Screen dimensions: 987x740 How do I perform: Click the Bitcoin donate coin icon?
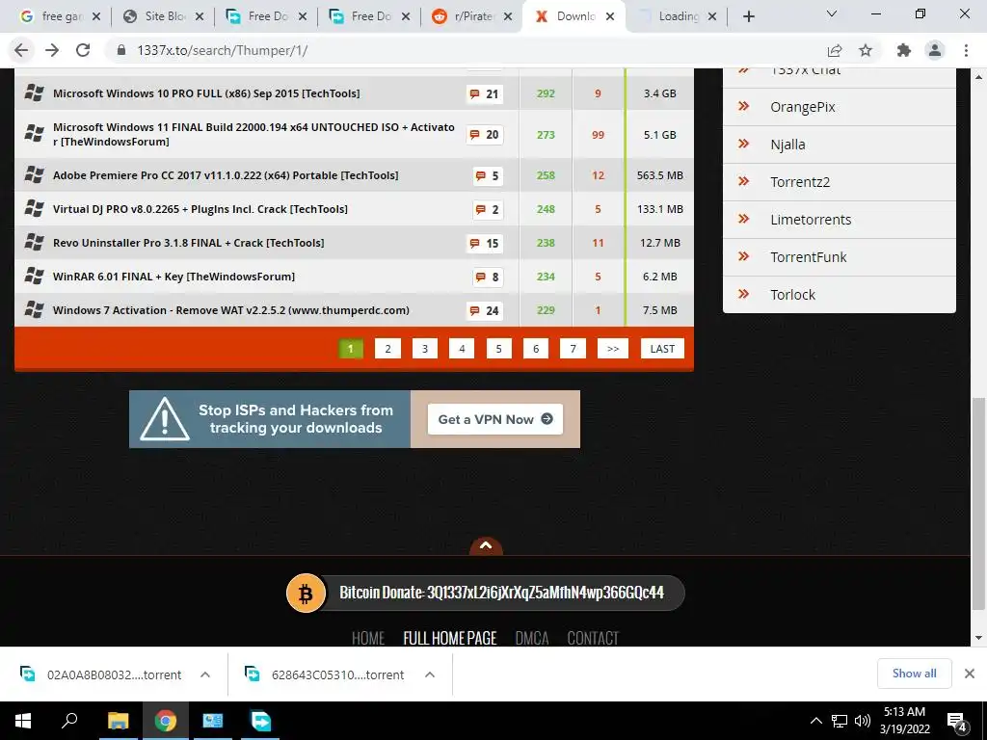point(306,593)
